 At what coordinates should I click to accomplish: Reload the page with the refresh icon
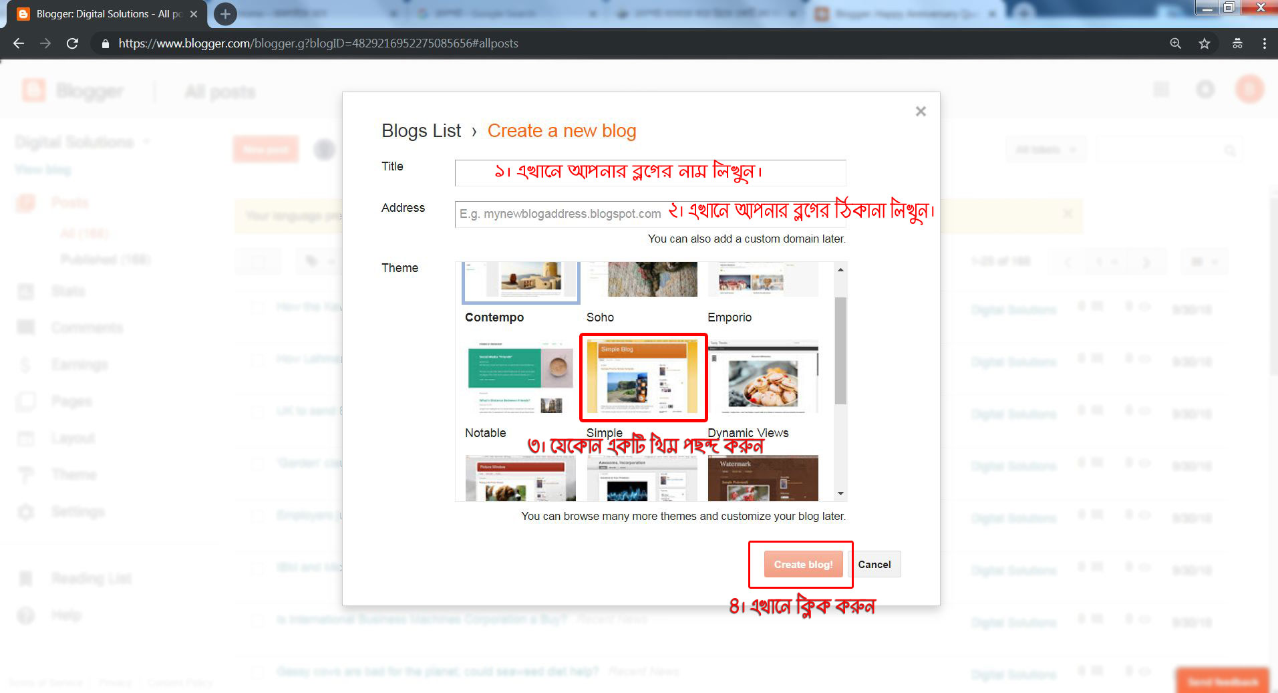(x=72, y=43)
